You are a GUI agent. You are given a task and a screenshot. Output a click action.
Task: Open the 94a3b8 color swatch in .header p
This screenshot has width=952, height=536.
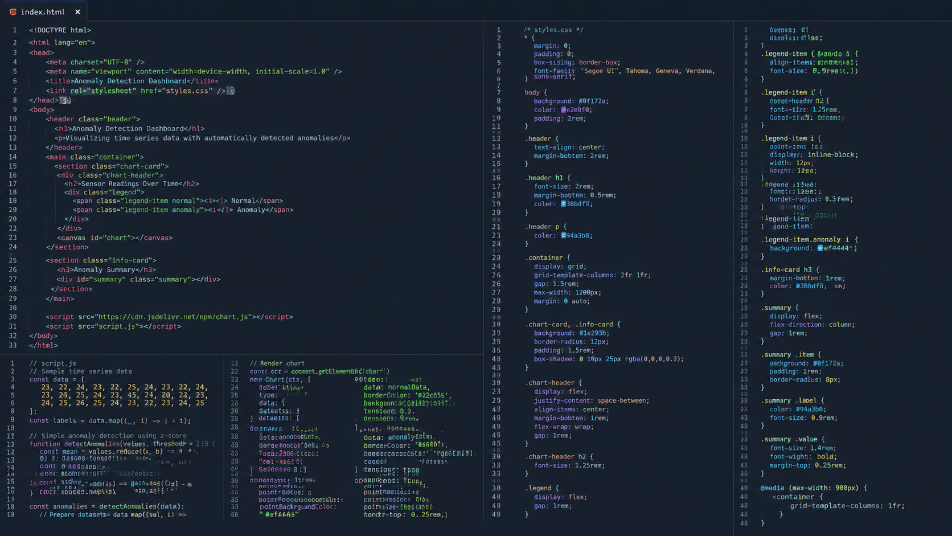[x=564, y=235]
